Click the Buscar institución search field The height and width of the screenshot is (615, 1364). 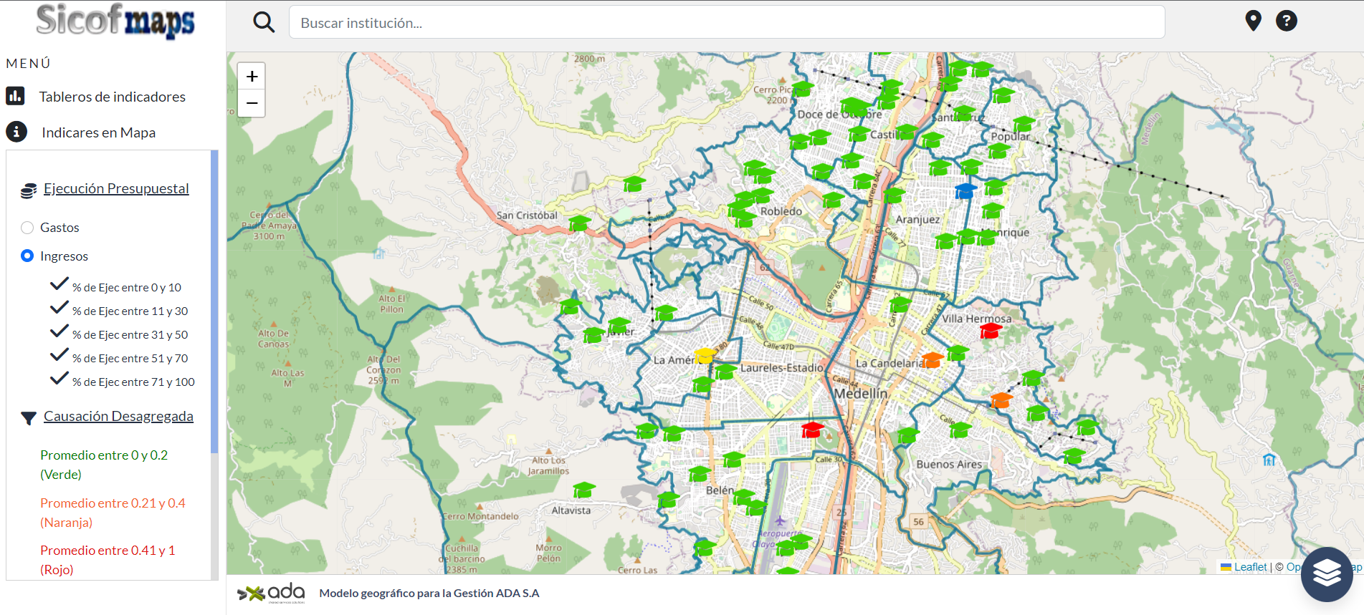pyautogui.click(x=726, y=23)
